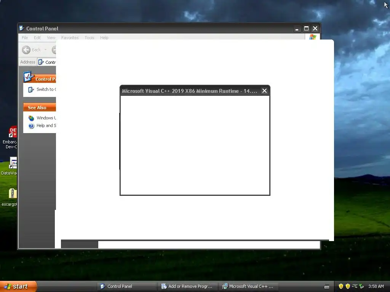Open the Tools menu in Control Panel
Screen dimensions: 390x292
tap(89, 38)
